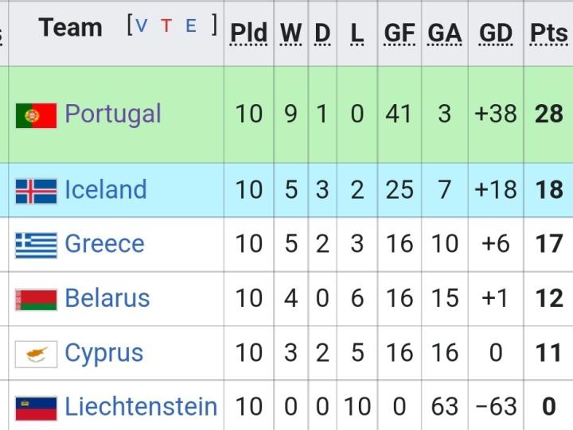Click the E (edit) template link
This screenshot has width=573, height=430.
[191, 25]
